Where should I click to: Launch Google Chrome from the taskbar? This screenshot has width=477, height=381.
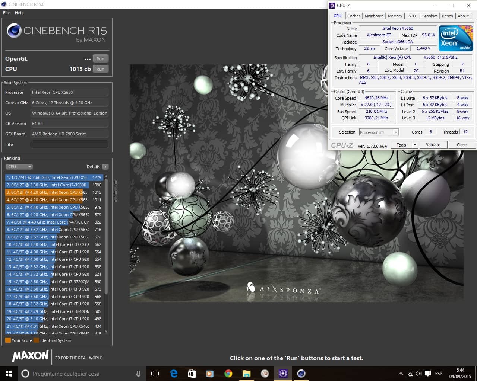228,374
